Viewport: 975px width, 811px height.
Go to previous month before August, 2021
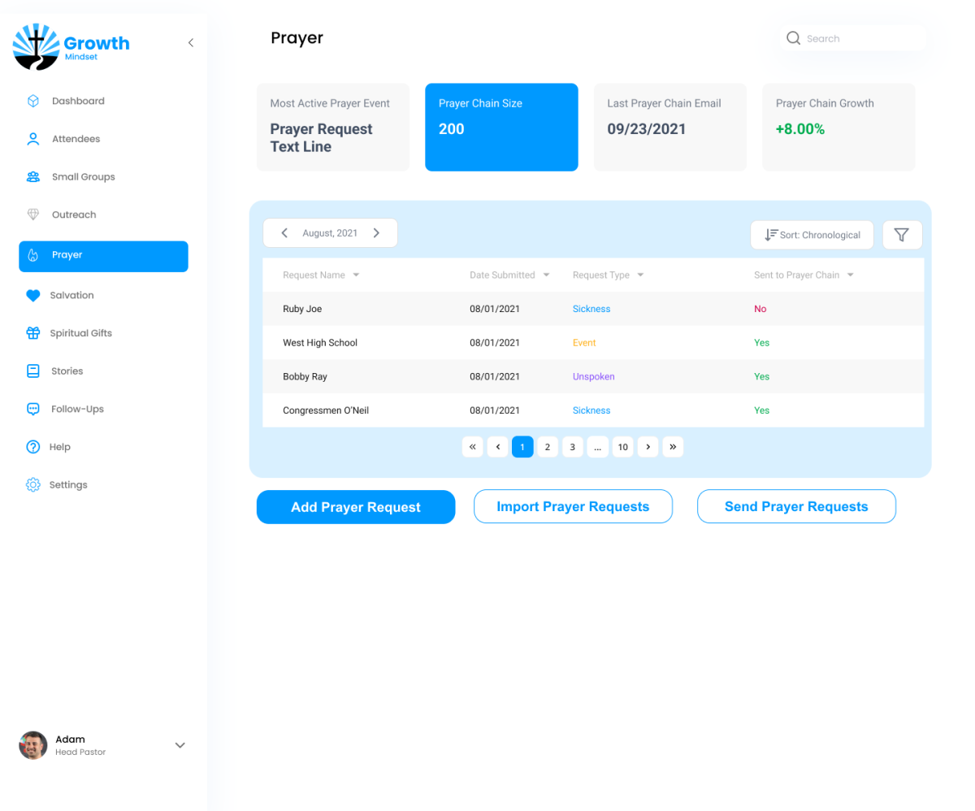click(x=284, y=233)
